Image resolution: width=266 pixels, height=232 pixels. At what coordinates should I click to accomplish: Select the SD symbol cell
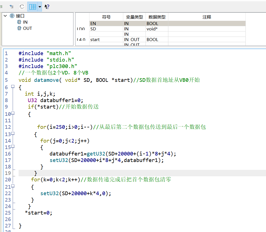point(106,29)
